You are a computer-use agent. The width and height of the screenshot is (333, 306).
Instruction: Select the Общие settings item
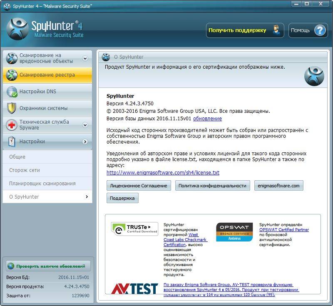[x=47, y=157]
